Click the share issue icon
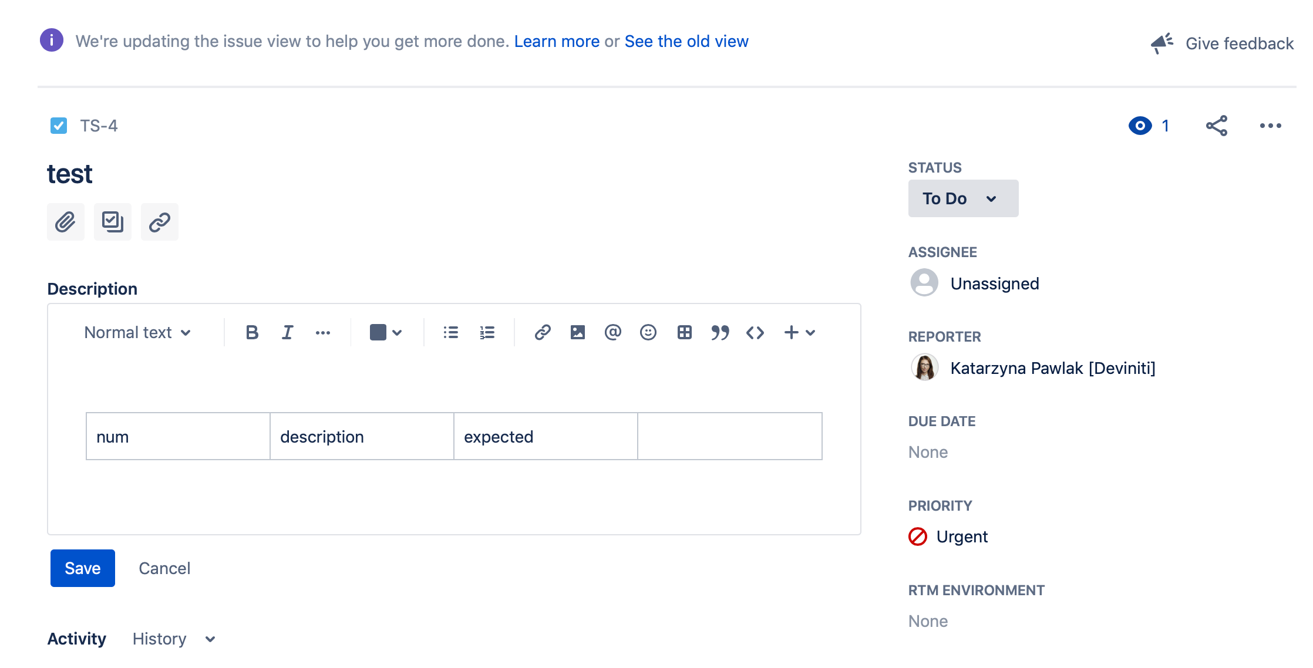1313x668 pixels. [1216, 126]
